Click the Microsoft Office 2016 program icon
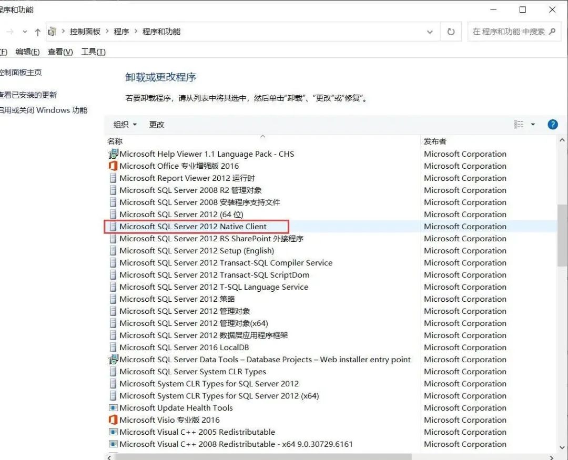This screenshot has width=568, height=460. pyautogui.click(x=113, y=166)
